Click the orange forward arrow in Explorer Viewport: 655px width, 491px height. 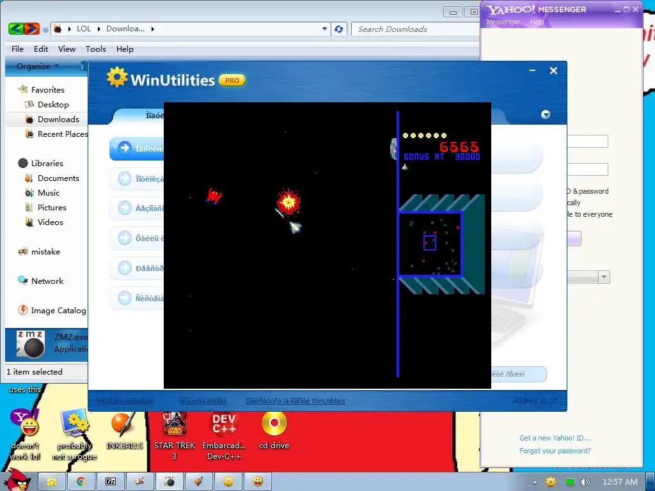32,29
